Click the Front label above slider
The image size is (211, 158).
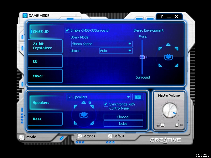143,37
